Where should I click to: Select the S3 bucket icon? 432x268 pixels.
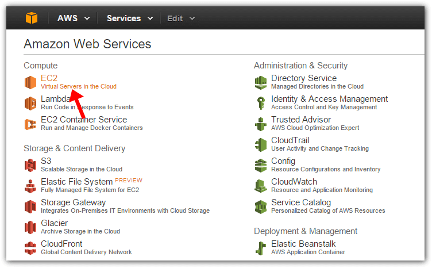30,166
